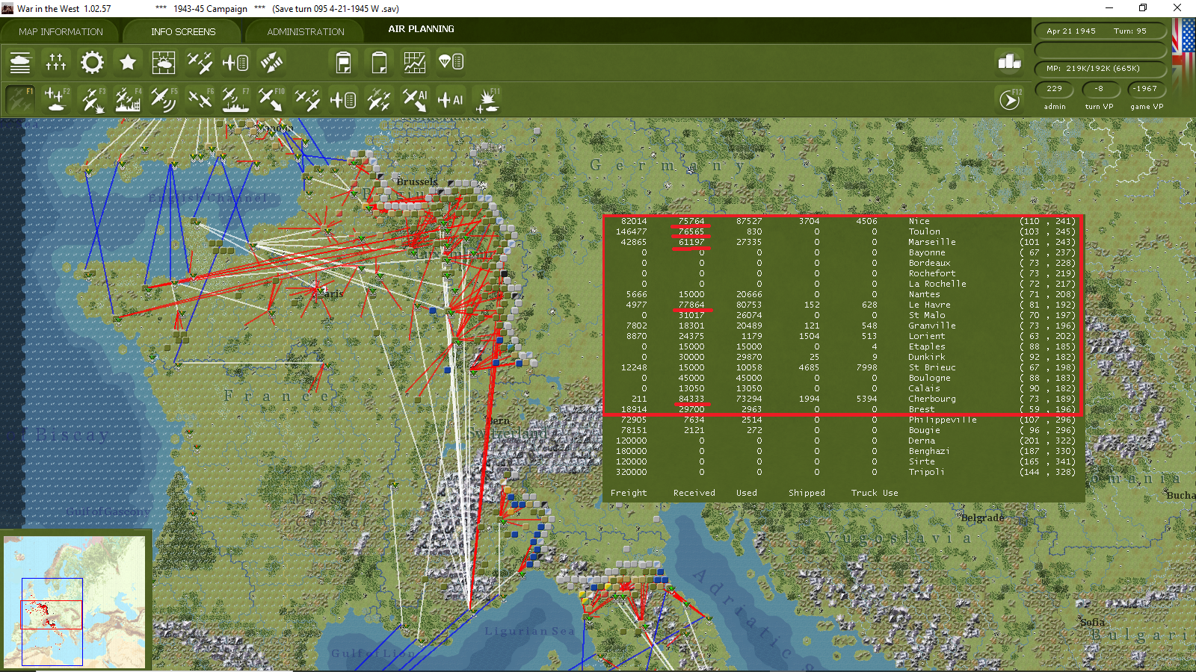Click the blank clipboard report icon
This screenshot has height=672, width=1196.
[x=379, y=62]
